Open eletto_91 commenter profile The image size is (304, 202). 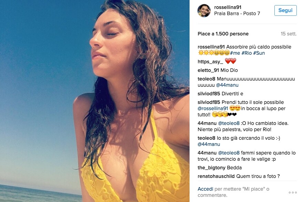[208, 70]
